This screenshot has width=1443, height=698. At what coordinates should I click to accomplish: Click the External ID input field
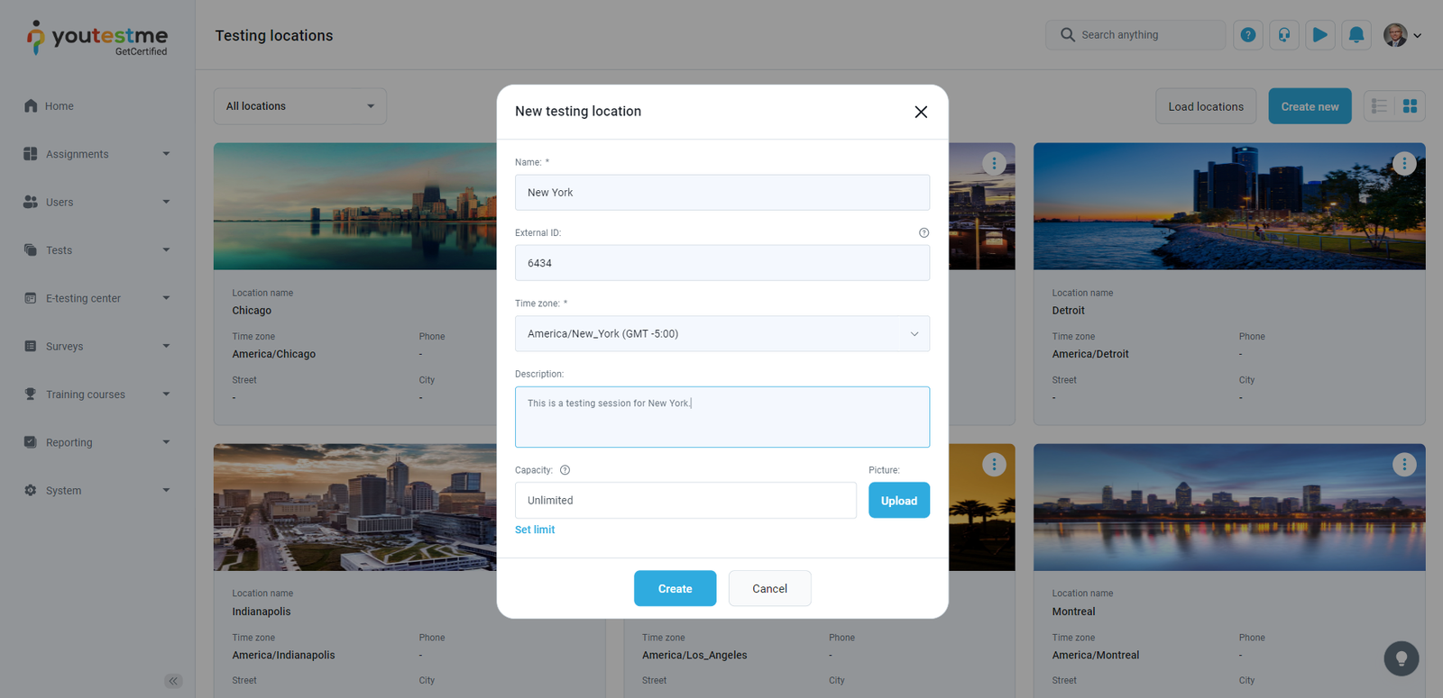click(x=722, y=263)
